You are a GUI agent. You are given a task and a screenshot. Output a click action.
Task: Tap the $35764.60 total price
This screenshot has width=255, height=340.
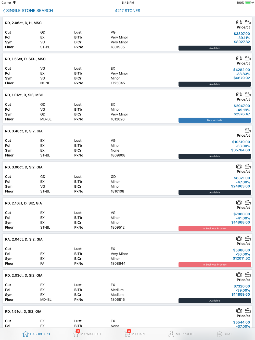point(240,150)
